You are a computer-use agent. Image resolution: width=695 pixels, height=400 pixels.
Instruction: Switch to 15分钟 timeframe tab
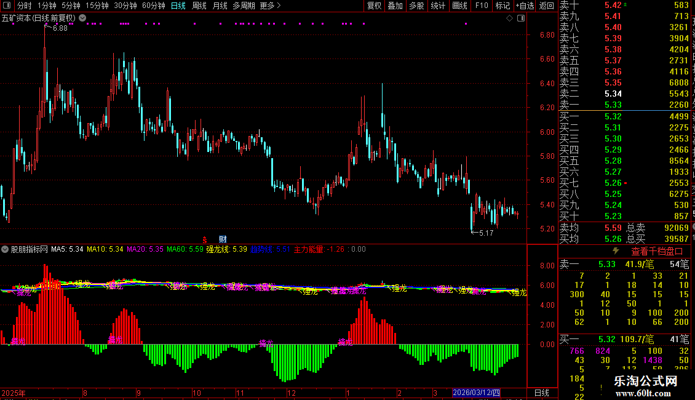[x=97, y=6]
